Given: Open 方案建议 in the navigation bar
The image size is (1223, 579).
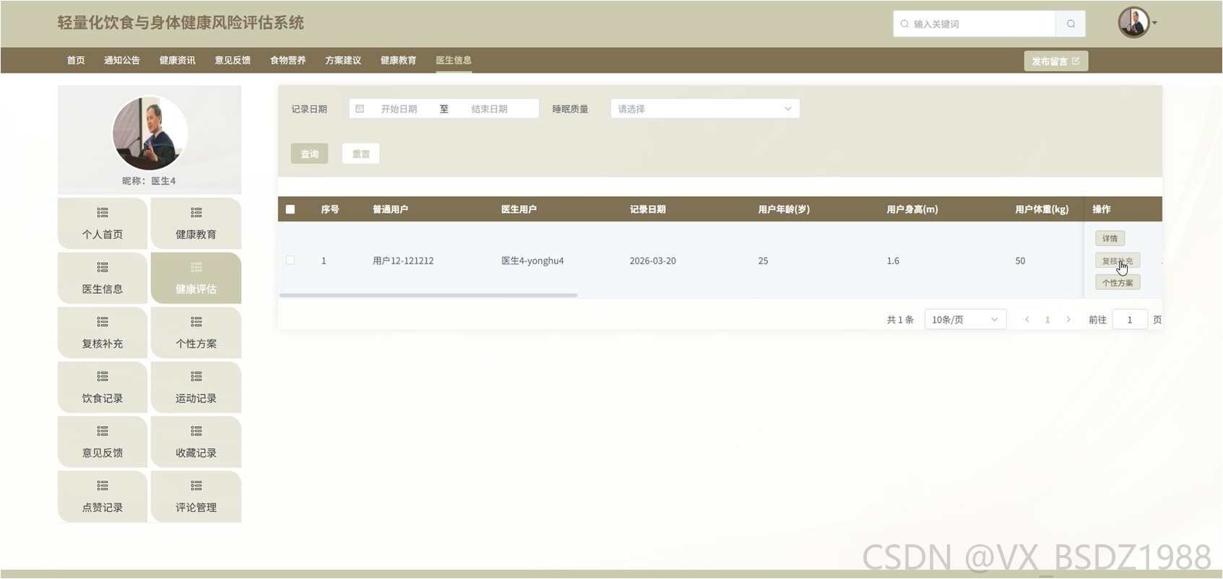Looking at the screenshot, I should click(x=343, y=61).
